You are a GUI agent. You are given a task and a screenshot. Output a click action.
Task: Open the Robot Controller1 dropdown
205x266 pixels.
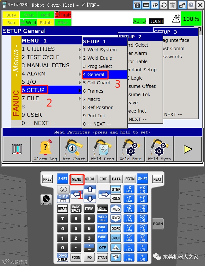tap(55, 5)
